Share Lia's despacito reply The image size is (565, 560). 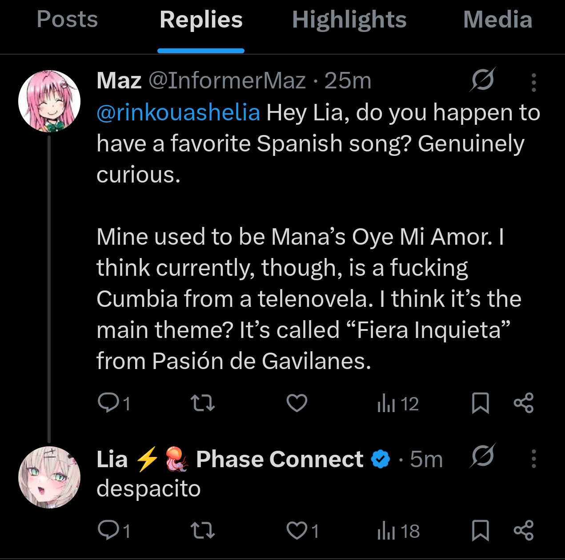click(x=524, y=530)
